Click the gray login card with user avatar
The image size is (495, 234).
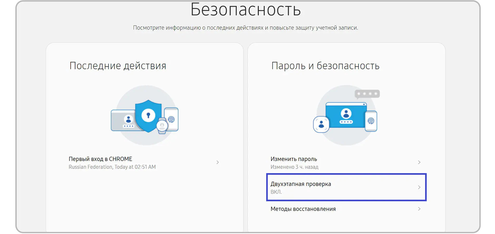point(123,120)
